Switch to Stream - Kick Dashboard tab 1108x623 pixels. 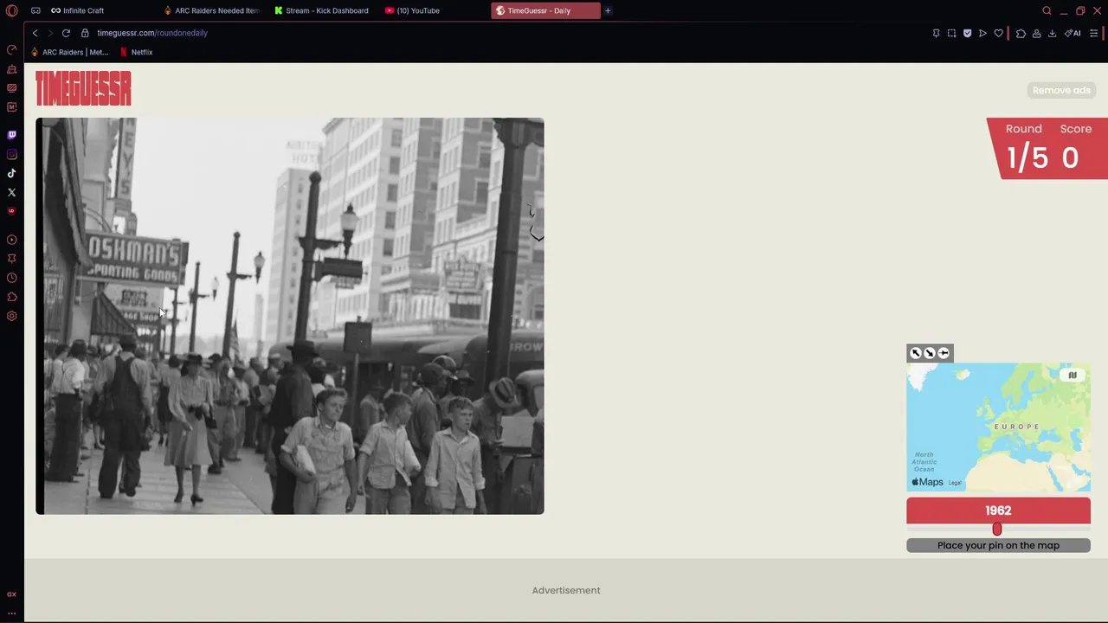(x=322, y=10)
